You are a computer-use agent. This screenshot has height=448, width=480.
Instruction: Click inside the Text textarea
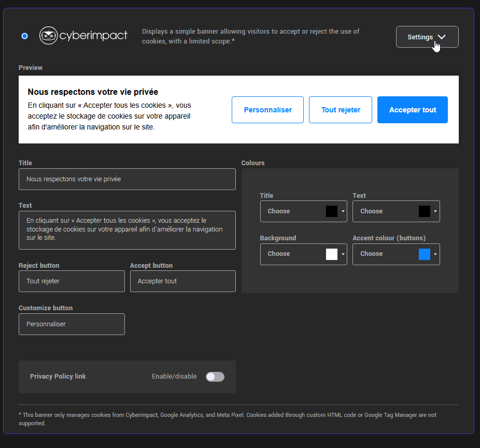coord(127,229)
